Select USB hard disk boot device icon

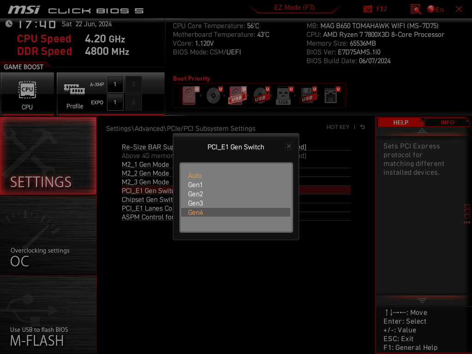coord(237,95)
